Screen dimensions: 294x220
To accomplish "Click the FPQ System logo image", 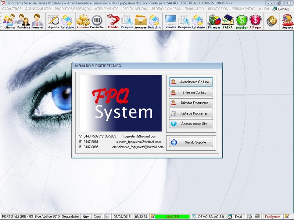I will point(121,103).
